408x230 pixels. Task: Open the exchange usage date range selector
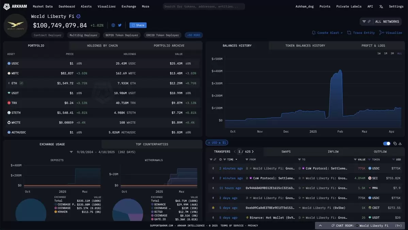pyautogui.click(x=106, y=152)
